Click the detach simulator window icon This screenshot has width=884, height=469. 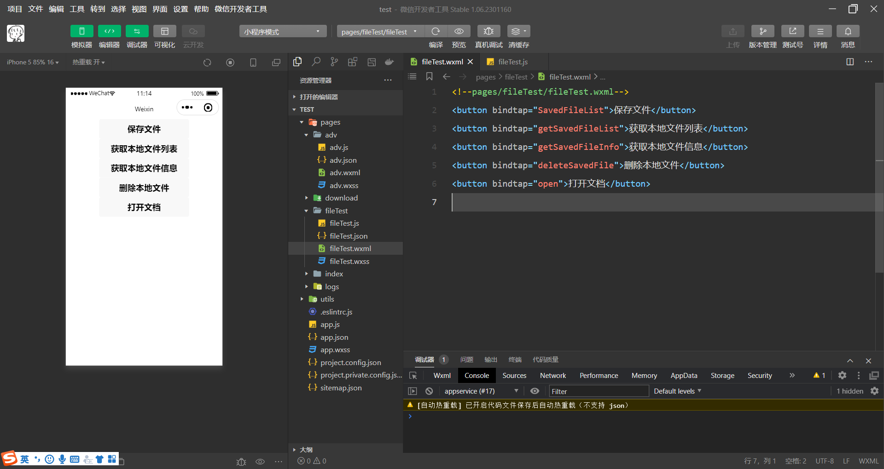click(276, 63)
